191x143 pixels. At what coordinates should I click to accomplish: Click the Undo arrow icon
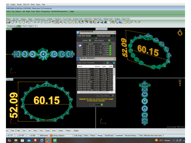[27, 22]
